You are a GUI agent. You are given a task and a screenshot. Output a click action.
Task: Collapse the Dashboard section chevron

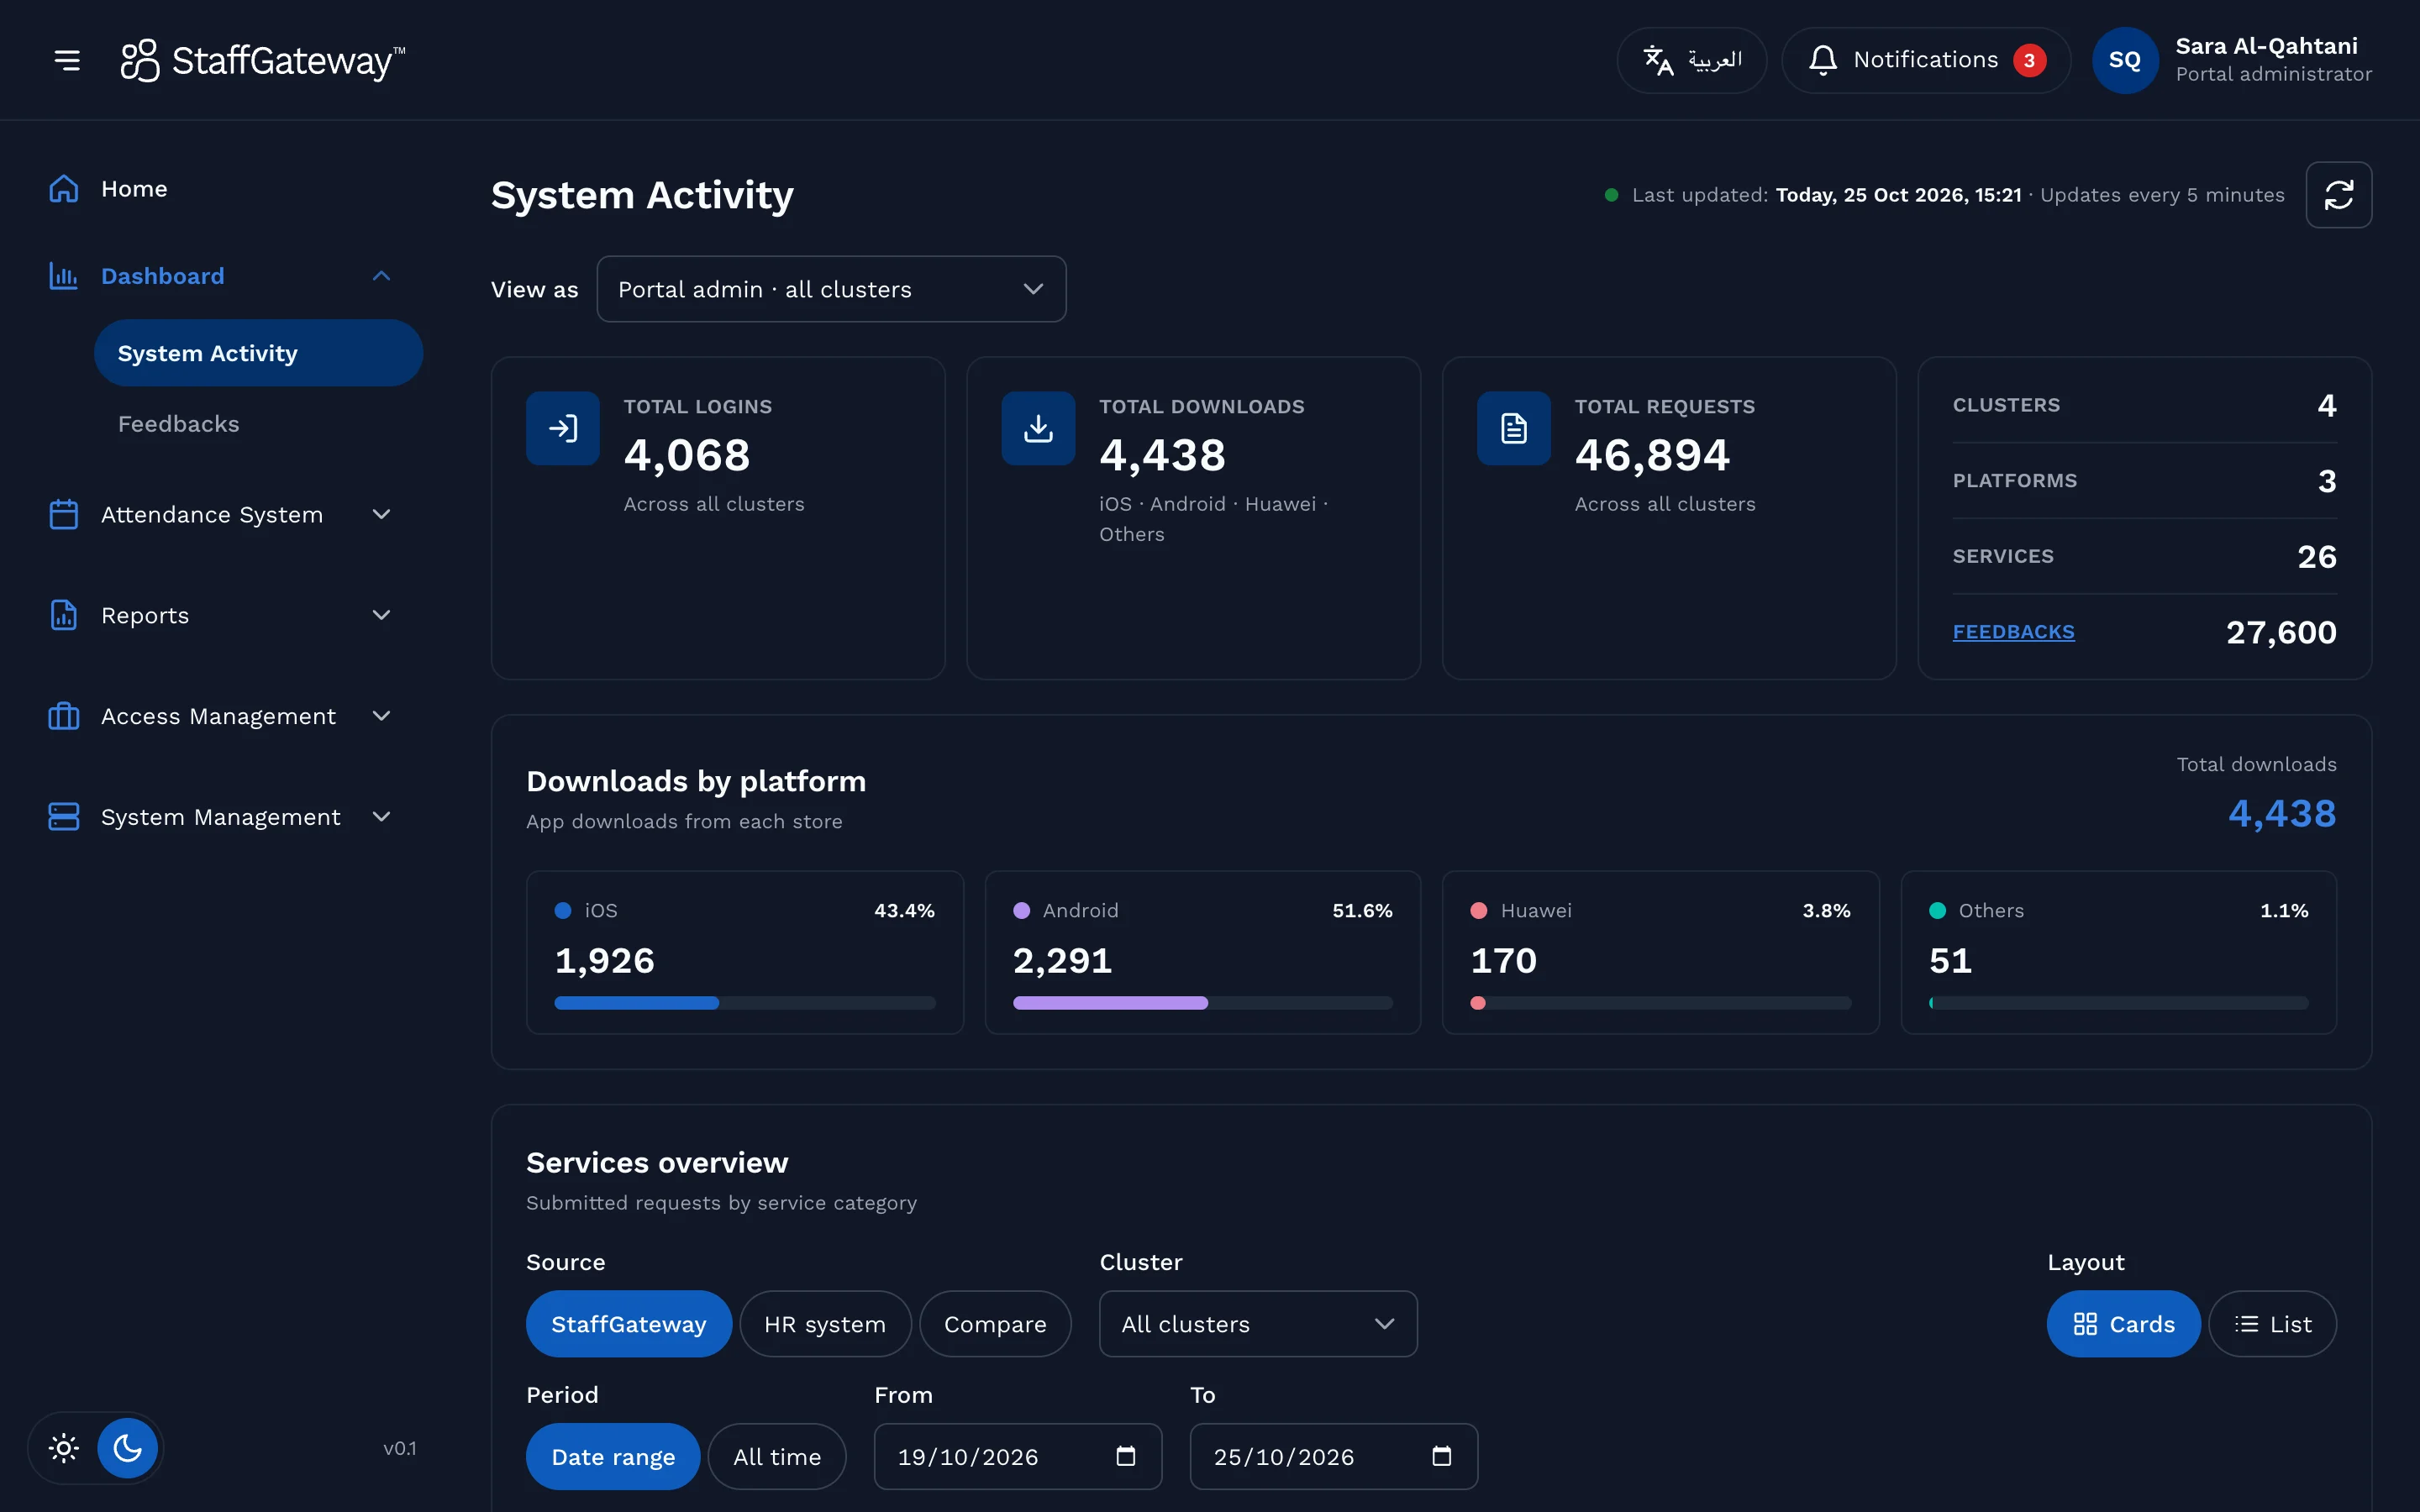(381, 276)
